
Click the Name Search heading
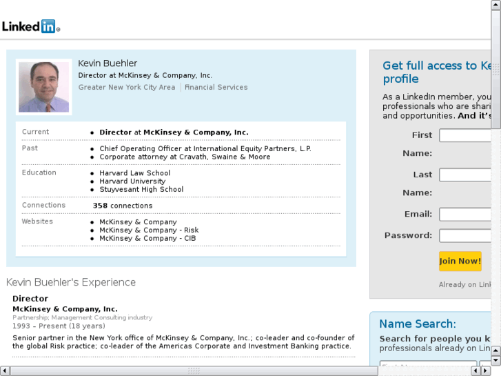pos(418,324)
